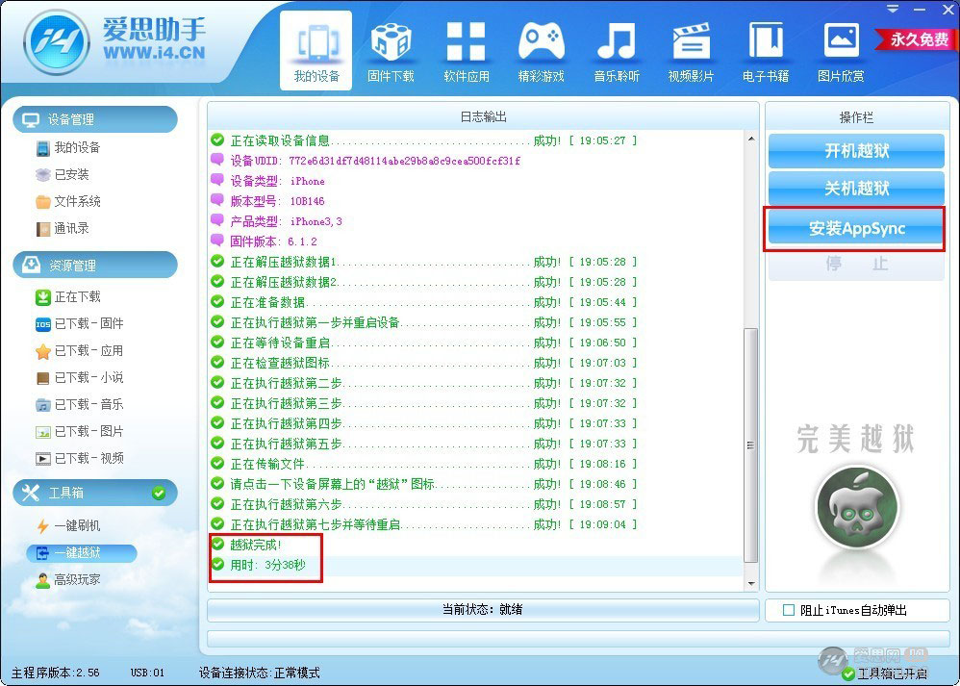
Task: Select 我的设备 in sidebar
Action: 77,147
